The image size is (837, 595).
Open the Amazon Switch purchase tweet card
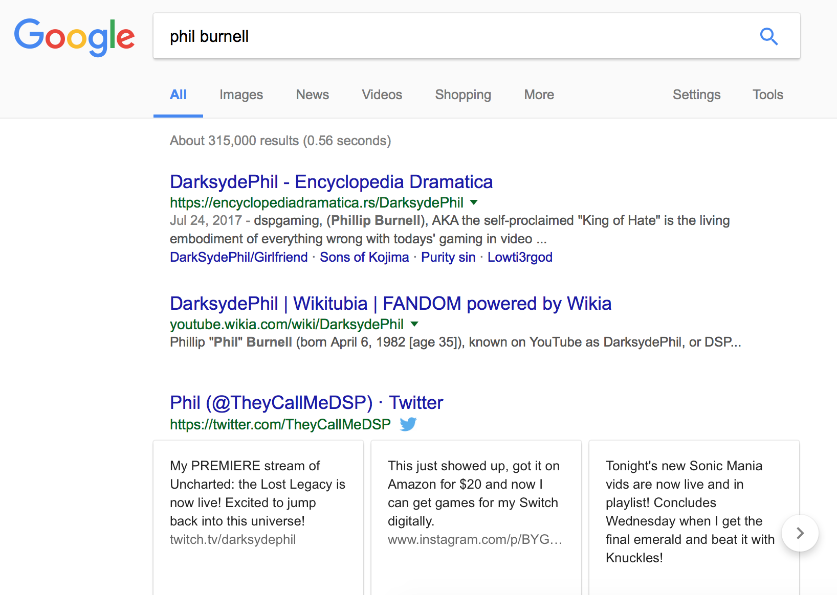point(476,517)
